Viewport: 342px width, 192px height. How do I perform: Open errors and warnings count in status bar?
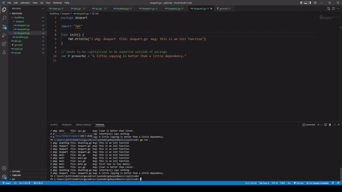(38, 183)
